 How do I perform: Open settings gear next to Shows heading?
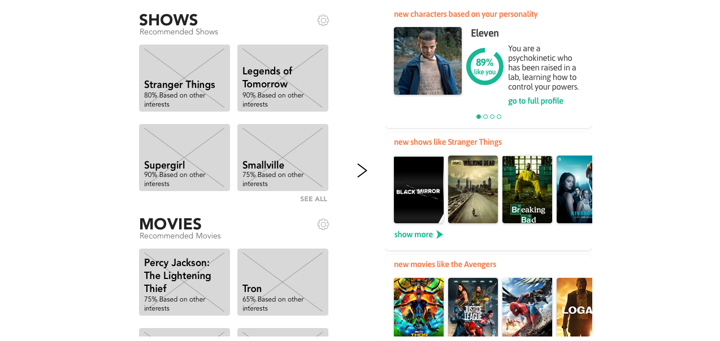[323, 20]
